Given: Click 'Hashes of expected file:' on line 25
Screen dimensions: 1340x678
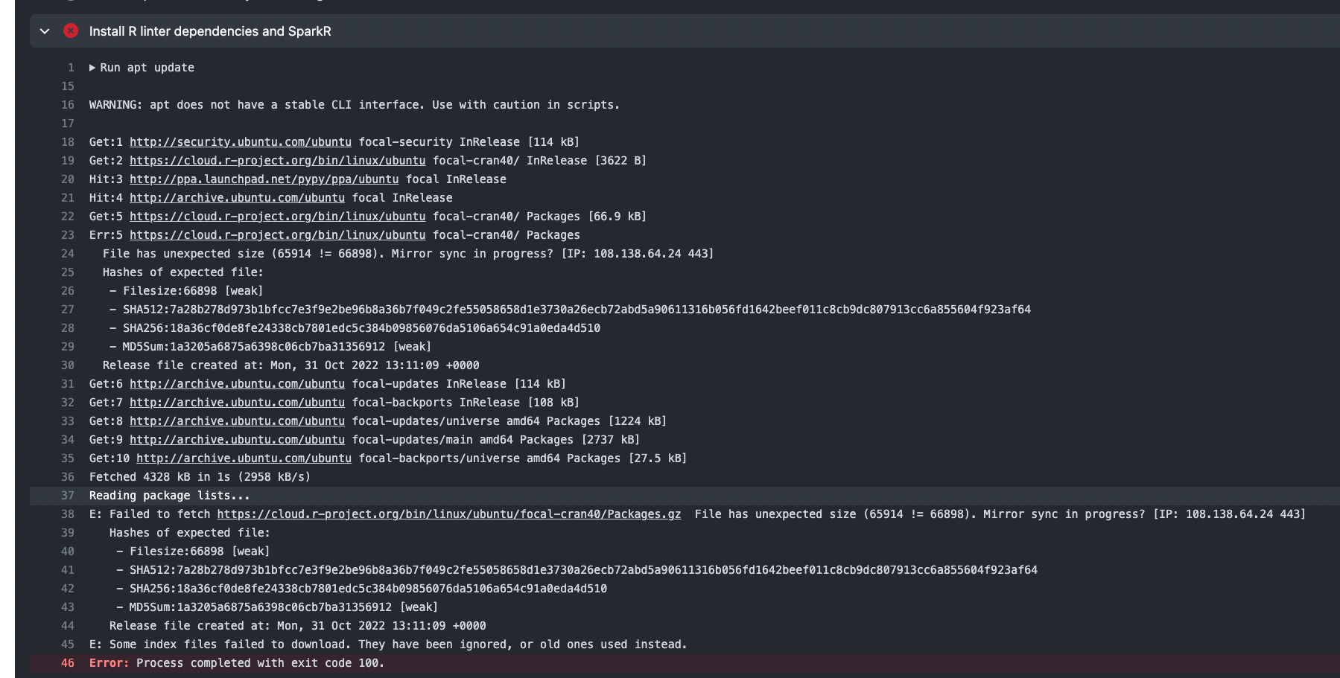Looking at the screenshot, I should click(183, 272).
